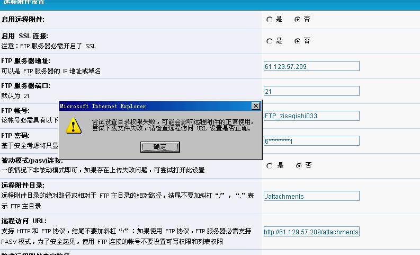Click FTP account field FTP_ziseqishi033
Viewport: 420px width, 255px height.
pyautogui.click(x=311, y=116)
